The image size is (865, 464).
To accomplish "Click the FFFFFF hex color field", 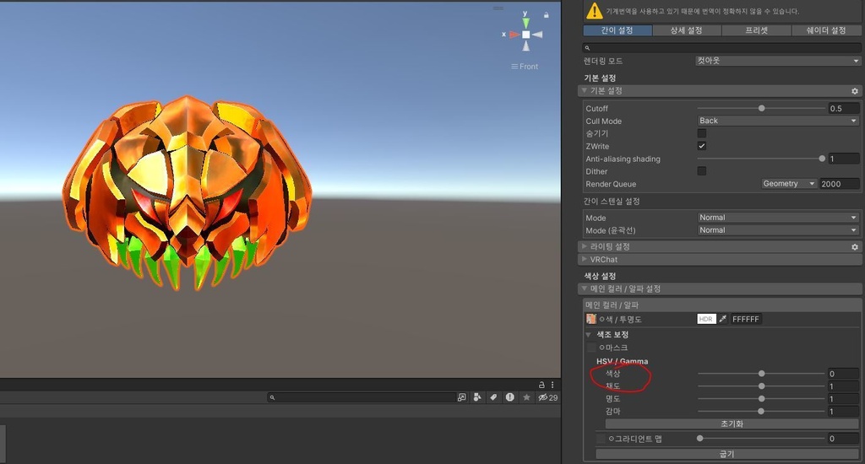I will [x=746, y=319].
